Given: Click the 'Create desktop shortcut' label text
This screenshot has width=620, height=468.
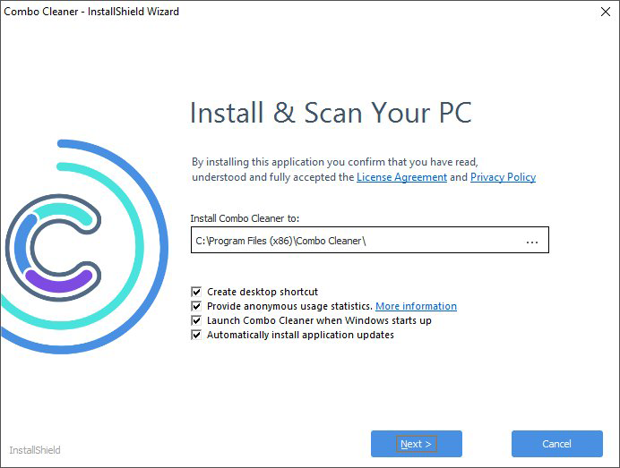Looking at the screenshot, I should tap(263, 292).
